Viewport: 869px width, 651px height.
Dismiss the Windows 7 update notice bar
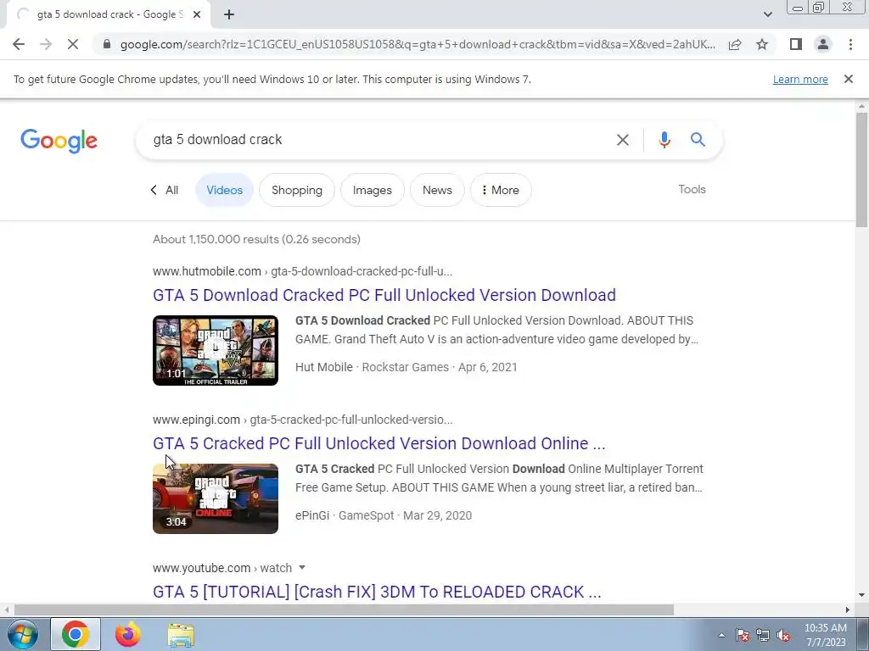(x=849, y=79)
